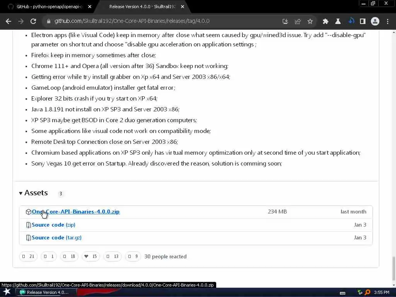Click the '234 MB' size text
Viewport: 396px width, 297px height.
pos(277,212)
